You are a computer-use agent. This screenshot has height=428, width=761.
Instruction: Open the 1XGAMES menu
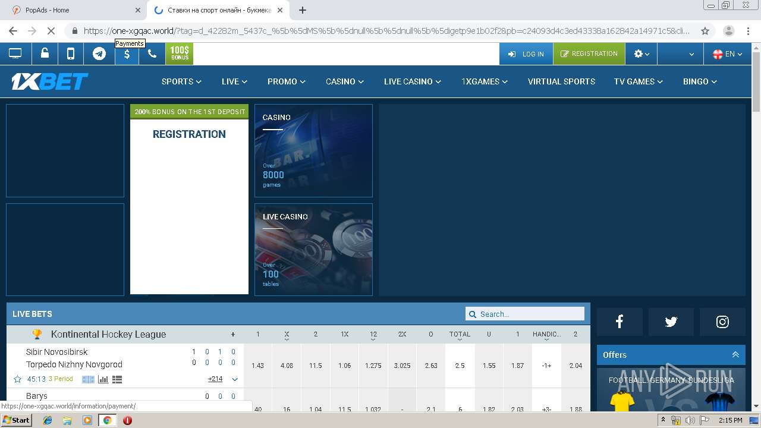point(485,81)
